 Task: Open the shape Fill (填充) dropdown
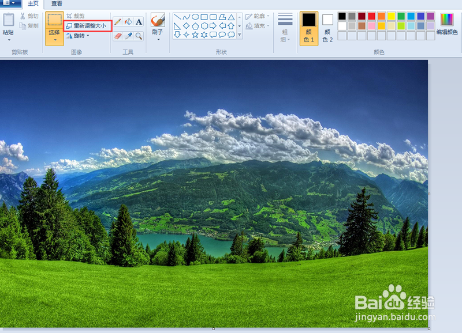click(258, 26)
